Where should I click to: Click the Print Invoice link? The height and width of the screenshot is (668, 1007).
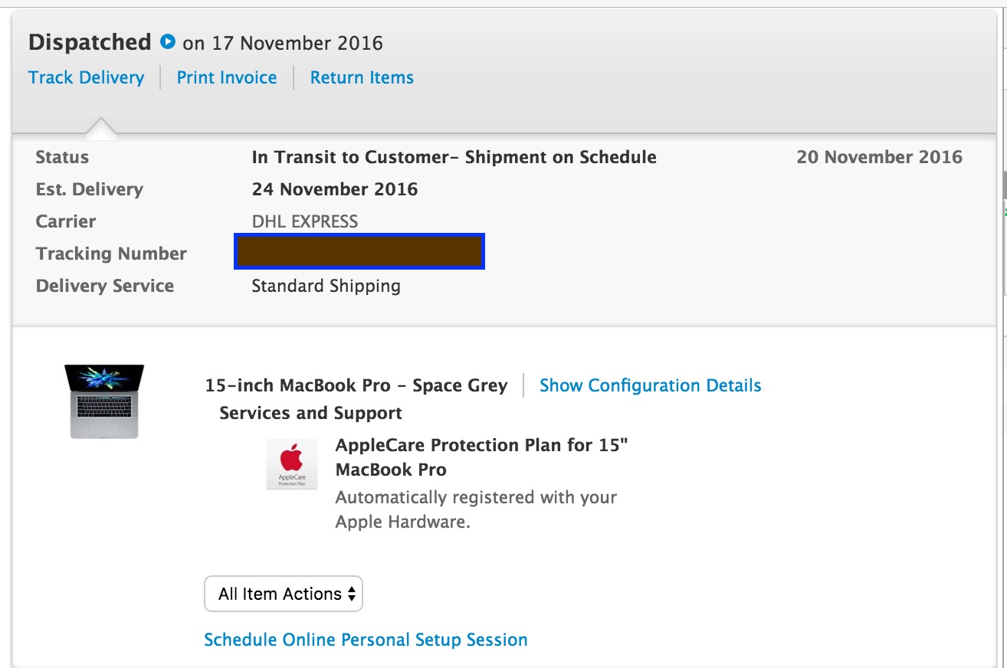point(227,77)
